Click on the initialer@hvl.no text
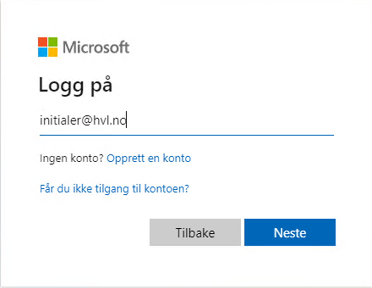 coord(83,121)
